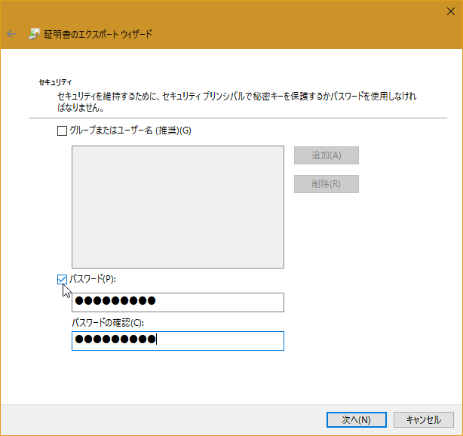Focus the first password input field
Screen dimensions: 463x436
tap(178, 302)
